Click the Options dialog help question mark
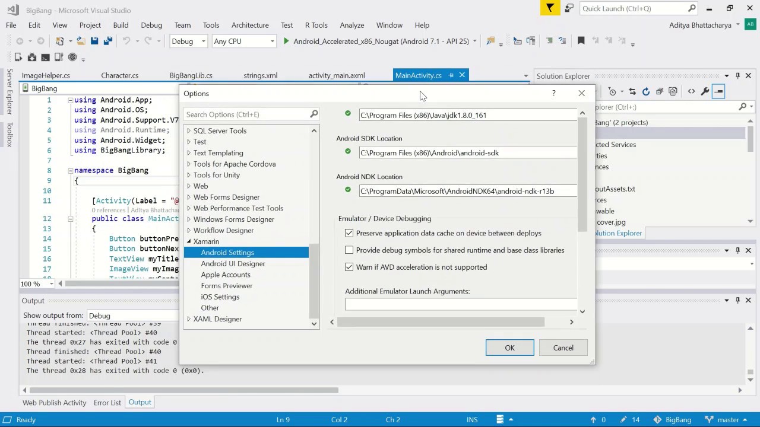 tap(554, 93)
